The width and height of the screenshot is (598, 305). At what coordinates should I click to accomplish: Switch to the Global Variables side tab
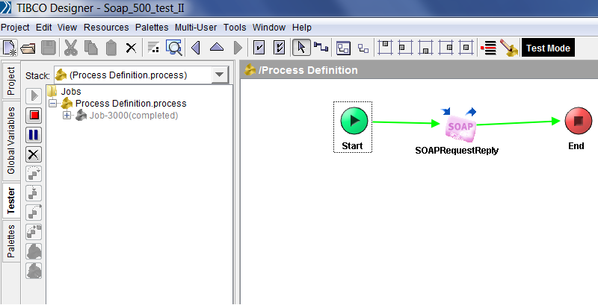[x=10, y=140]
